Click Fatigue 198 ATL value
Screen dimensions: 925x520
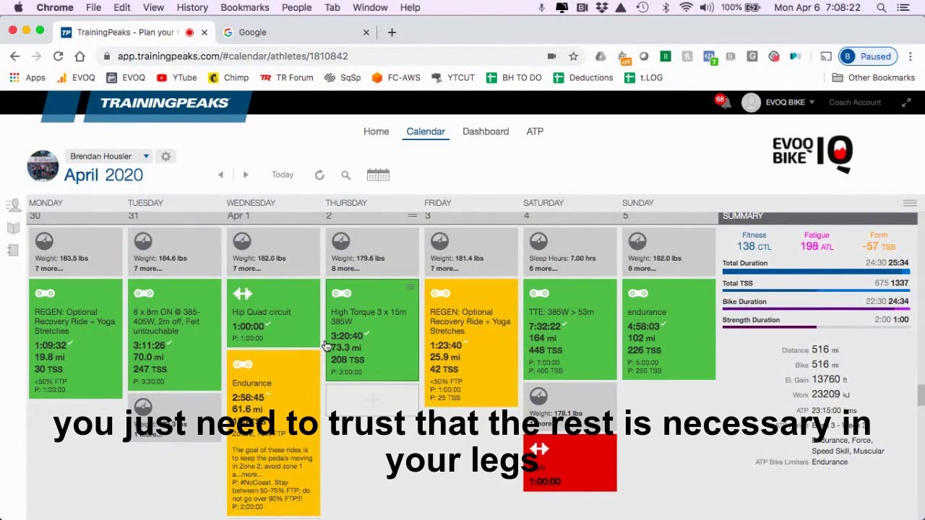click(x=817, y=246)
